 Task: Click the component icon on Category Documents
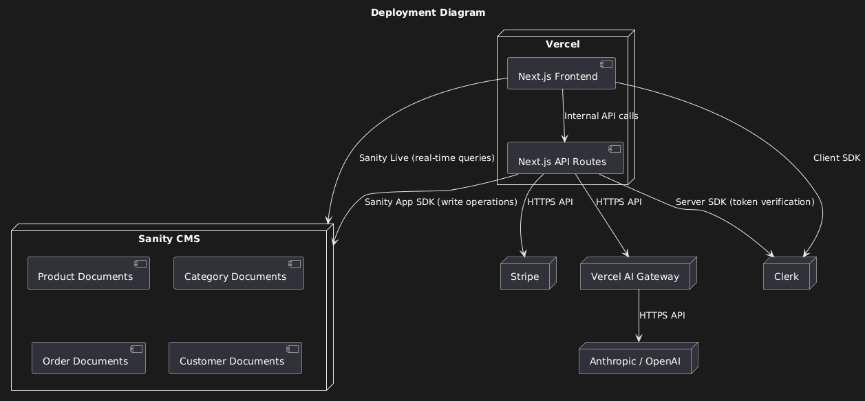(294, 264)
